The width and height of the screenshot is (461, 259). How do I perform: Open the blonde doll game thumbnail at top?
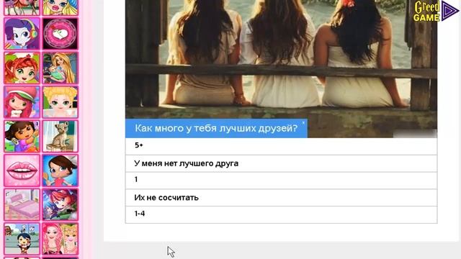pyautogui.click(x=60, y=7)
